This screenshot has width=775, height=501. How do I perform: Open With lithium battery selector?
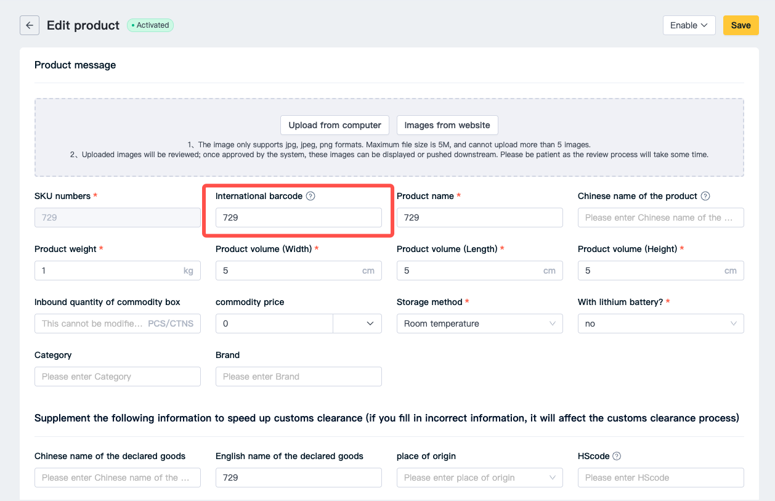point(661,324)
